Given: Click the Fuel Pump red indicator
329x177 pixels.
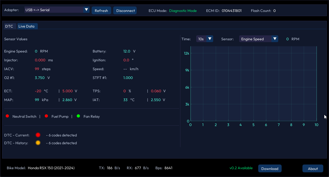Looking at the screenshot, I should point(46,116).
